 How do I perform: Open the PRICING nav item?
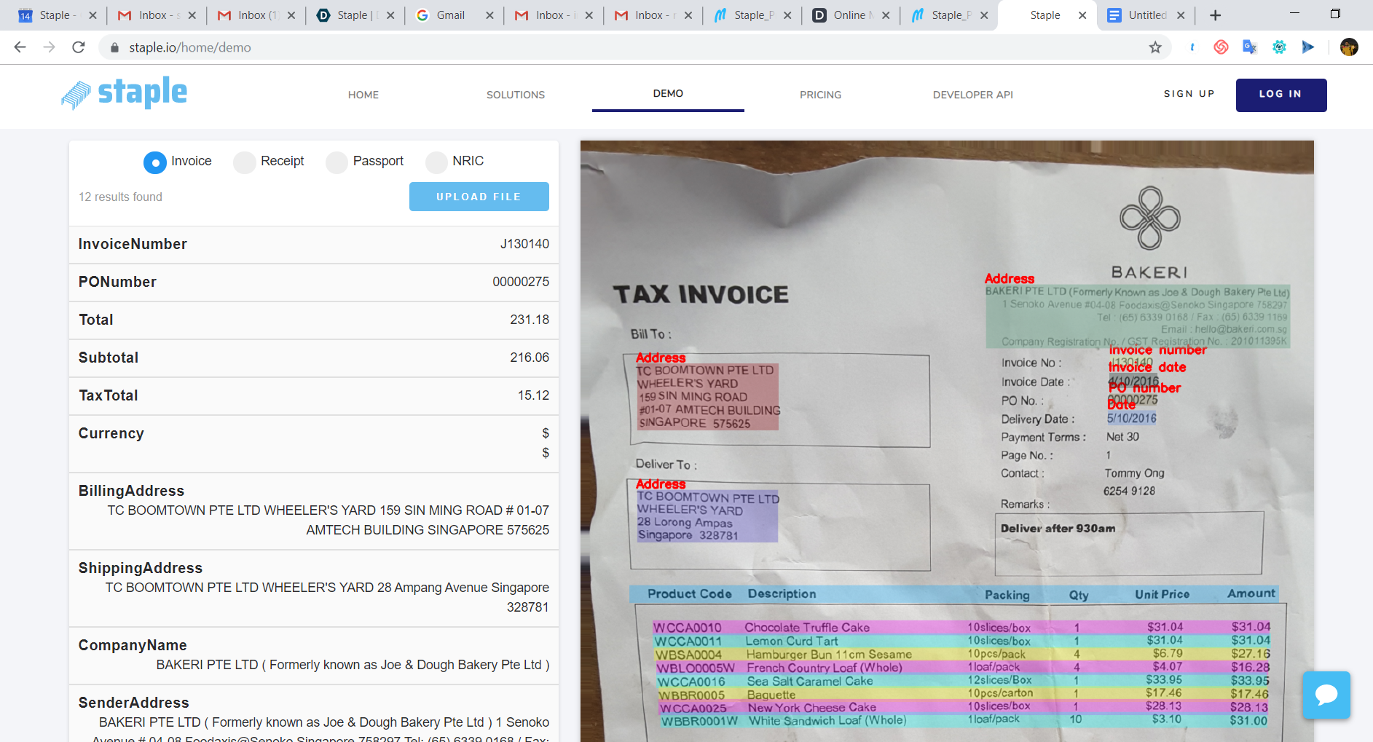coord(820,95)
